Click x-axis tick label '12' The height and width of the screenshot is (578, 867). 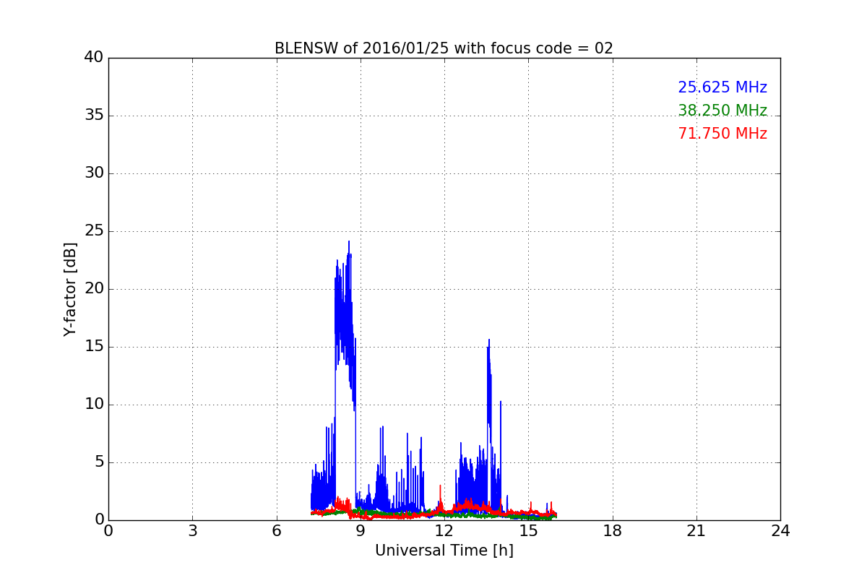[x=444, y=531]
